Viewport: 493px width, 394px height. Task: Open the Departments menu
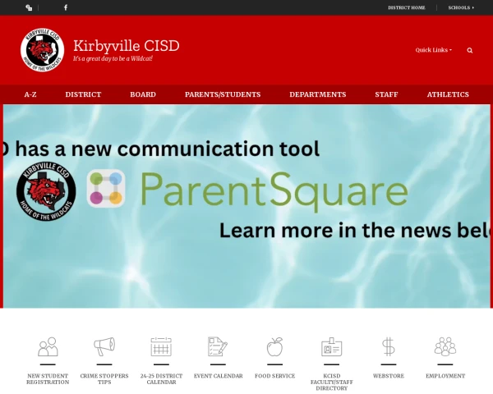pyautogui.click(x=318, y=94)
